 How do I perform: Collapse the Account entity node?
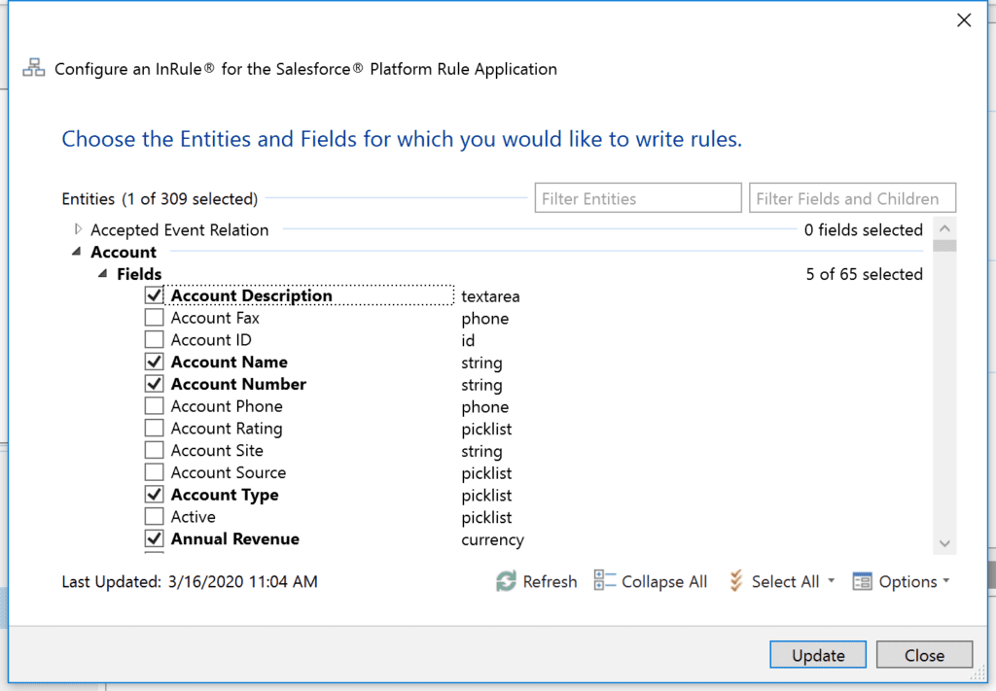coord(76,253)
